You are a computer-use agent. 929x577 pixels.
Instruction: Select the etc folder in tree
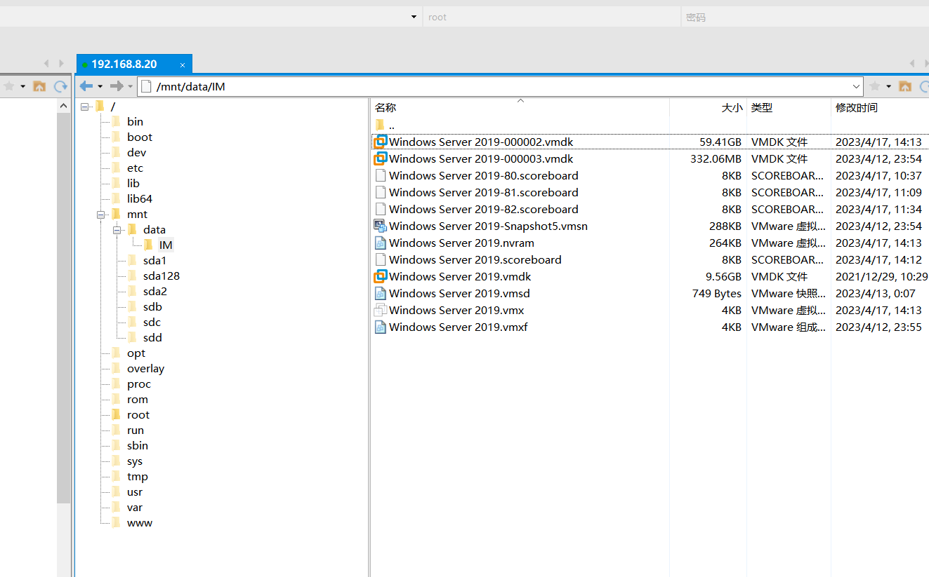click(135, 168)
